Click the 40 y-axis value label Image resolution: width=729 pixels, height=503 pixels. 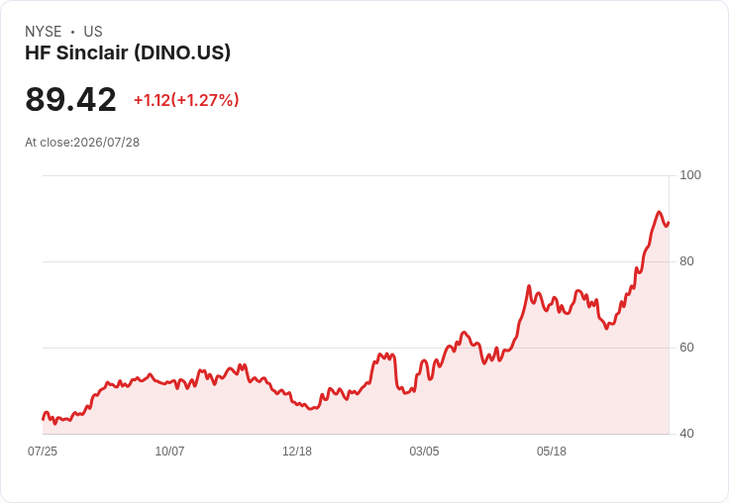[x=686, y=434]
